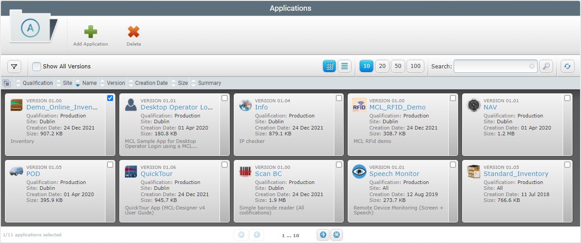Open the Info application link
Screen dimensions: 581x243
click(x=261, y=107)
